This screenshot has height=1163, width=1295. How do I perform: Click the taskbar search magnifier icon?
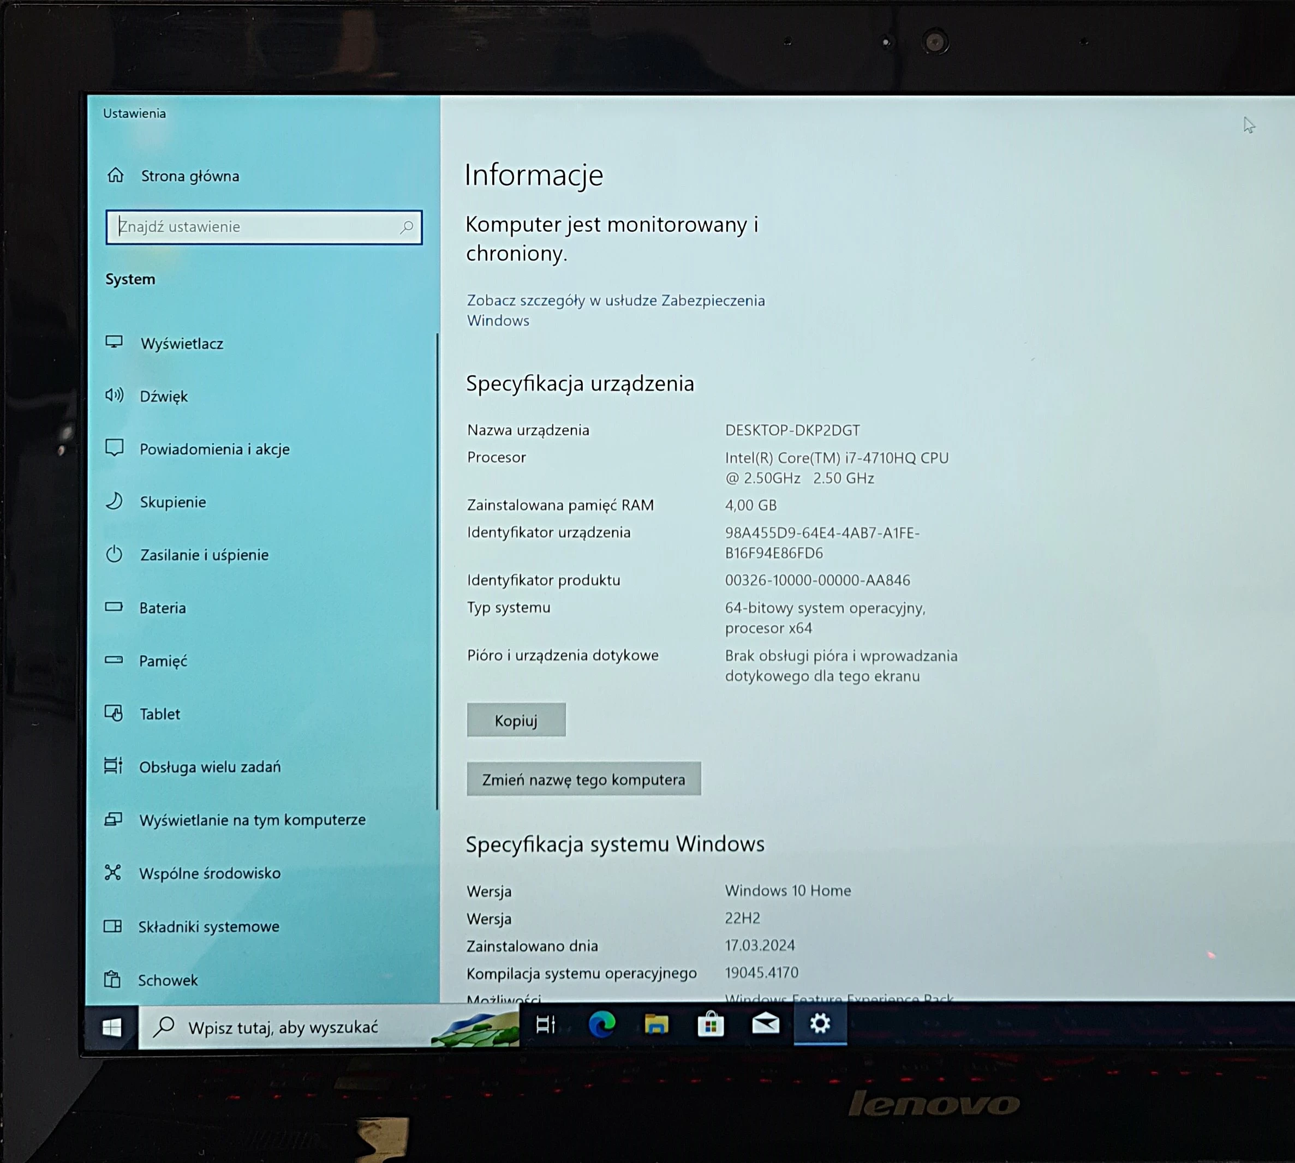pos(164,1027)
